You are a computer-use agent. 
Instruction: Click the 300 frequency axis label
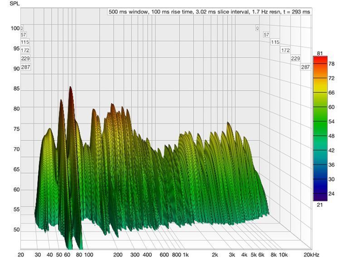135,255
